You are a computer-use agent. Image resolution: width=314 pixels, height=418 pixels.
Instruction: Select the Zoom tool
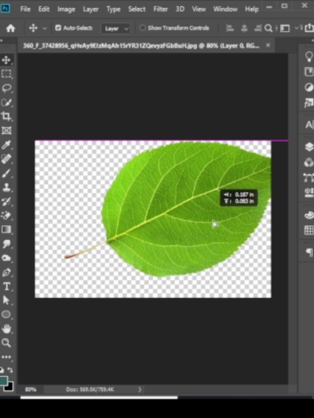(6, 343)
